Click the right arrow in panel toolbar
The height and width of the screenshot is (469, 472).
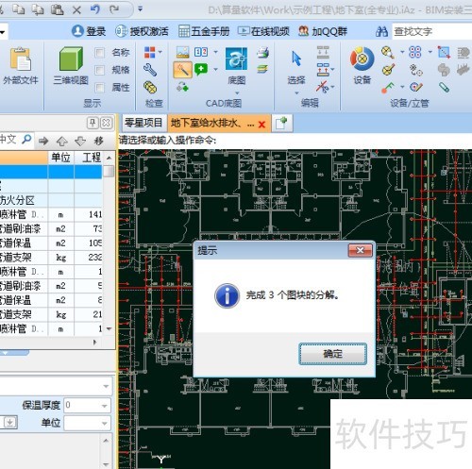pos(43,141)
